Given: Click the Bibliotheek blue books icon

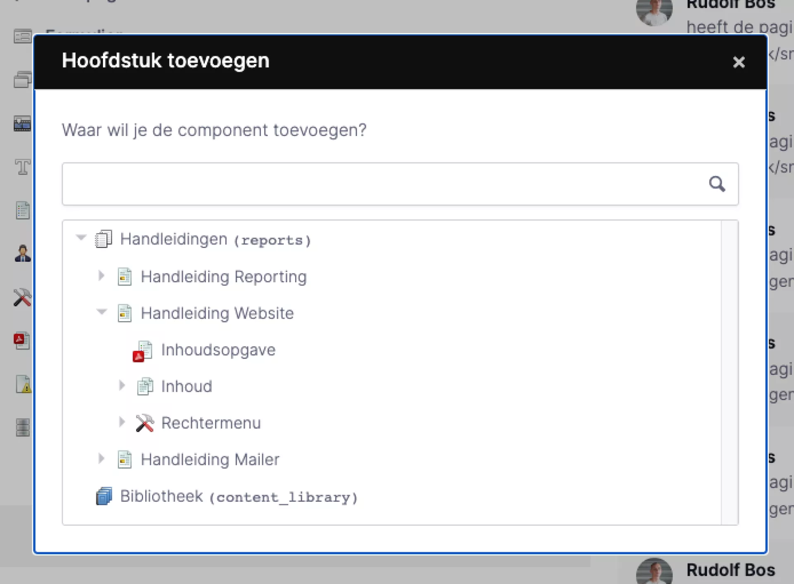Looking at the screenshot, I should [x=104, y=496].
